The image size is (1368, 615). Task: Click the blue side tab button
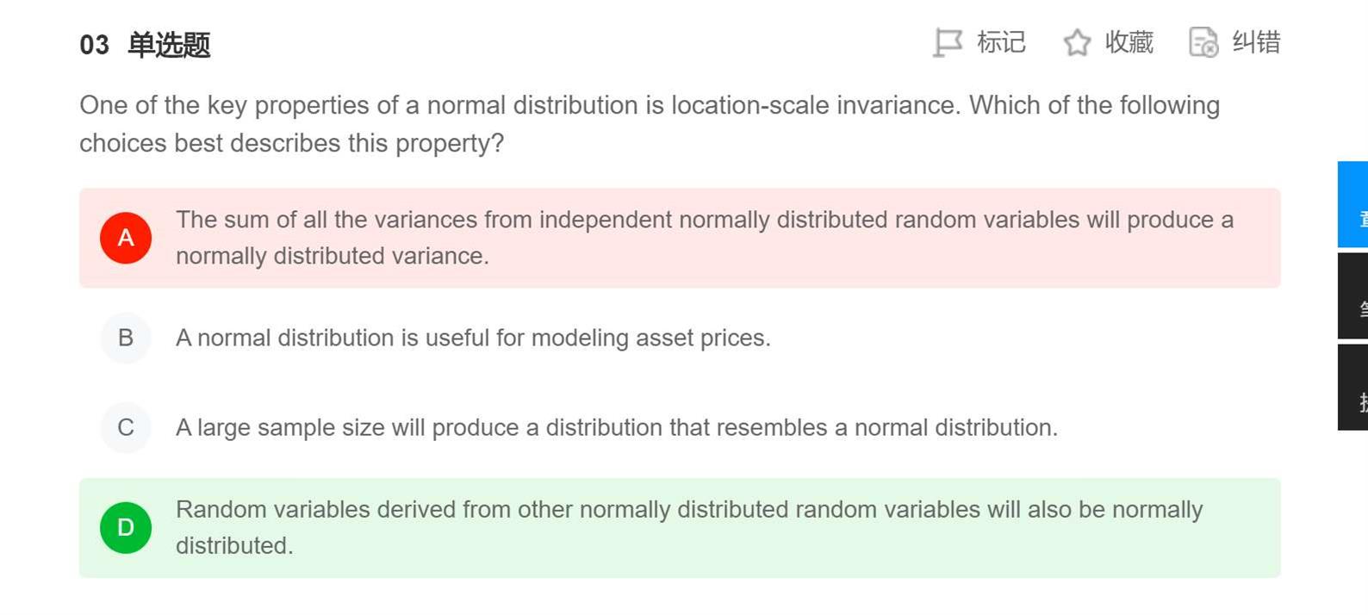click(x=1352, y=204)
